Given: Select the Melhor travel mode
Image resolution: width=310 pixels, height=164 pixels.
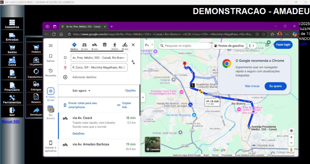Looking at the screenshot, I should coord(74,46).
